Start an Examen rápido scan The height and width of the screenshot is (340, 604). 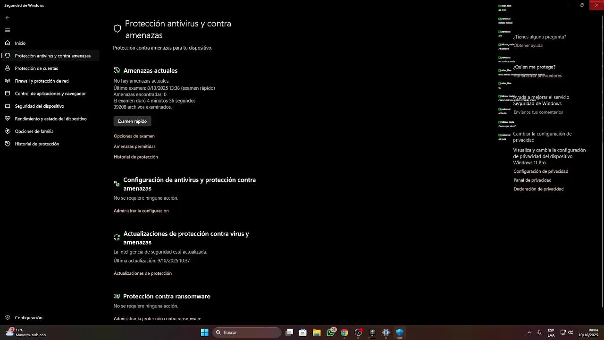point(132,121)
